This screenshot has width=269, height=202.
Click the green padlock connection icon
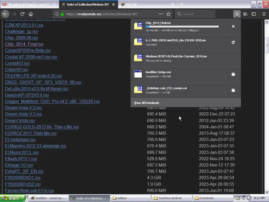(62, 14)
